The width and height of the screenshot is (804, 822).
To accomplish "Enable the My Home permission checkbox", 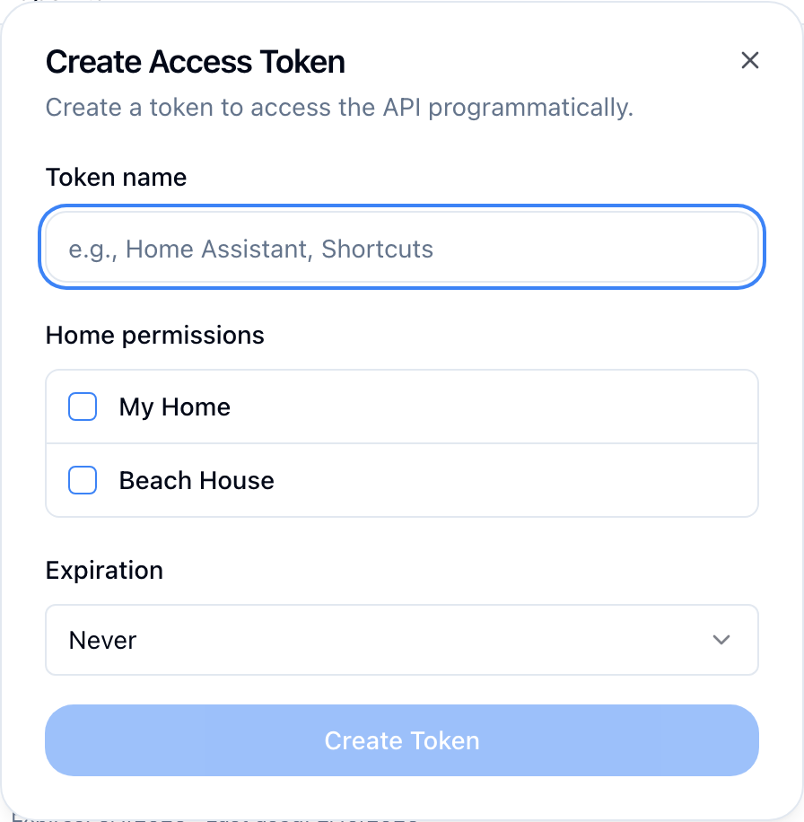I will point(82,407).
